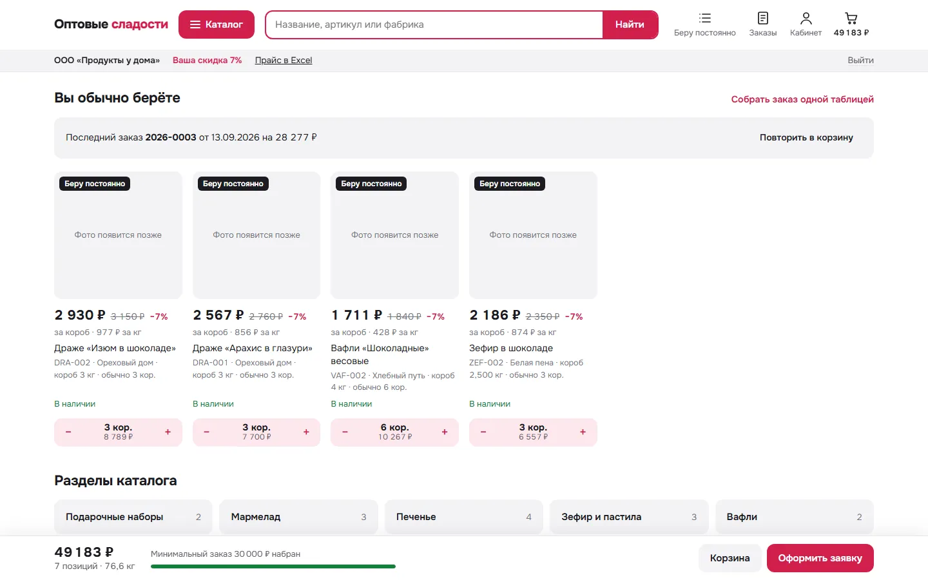Open photo placeholder of Драже «Изюм в шоколаде»

(118, 235)
